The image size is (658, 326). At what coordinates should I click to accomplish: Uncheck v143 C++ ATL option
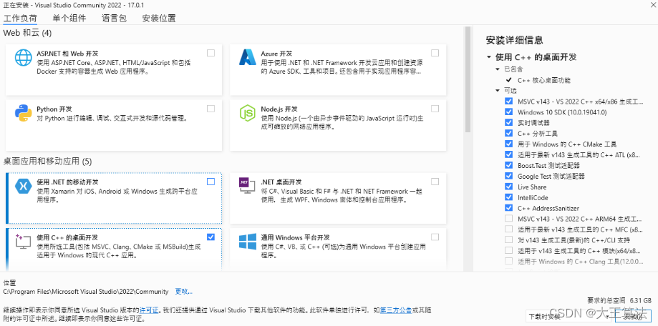point(508,154)
